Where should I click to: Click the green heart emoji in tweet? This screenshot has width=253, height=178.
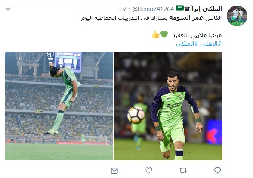(164, 34)
